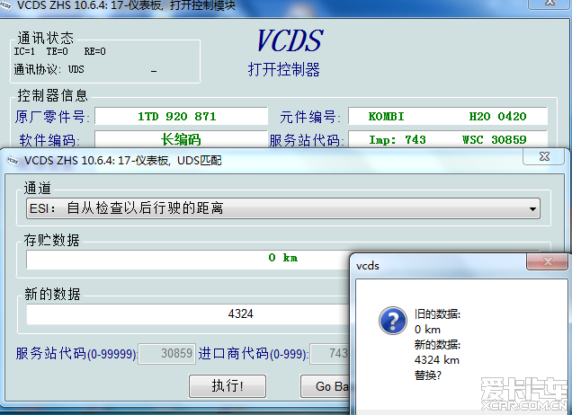Open the ESI channel dropdown arrow

coord(532,208)
